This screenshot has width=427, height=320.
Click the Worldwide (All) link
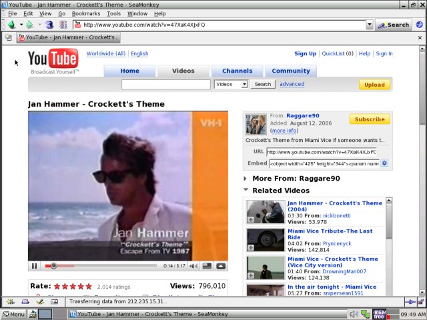[x=106, y=53]
